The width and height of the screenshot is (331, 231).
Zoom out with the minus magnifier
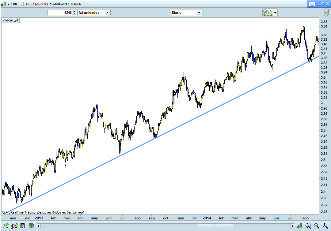pyautogui.click(x=317, y=226)
